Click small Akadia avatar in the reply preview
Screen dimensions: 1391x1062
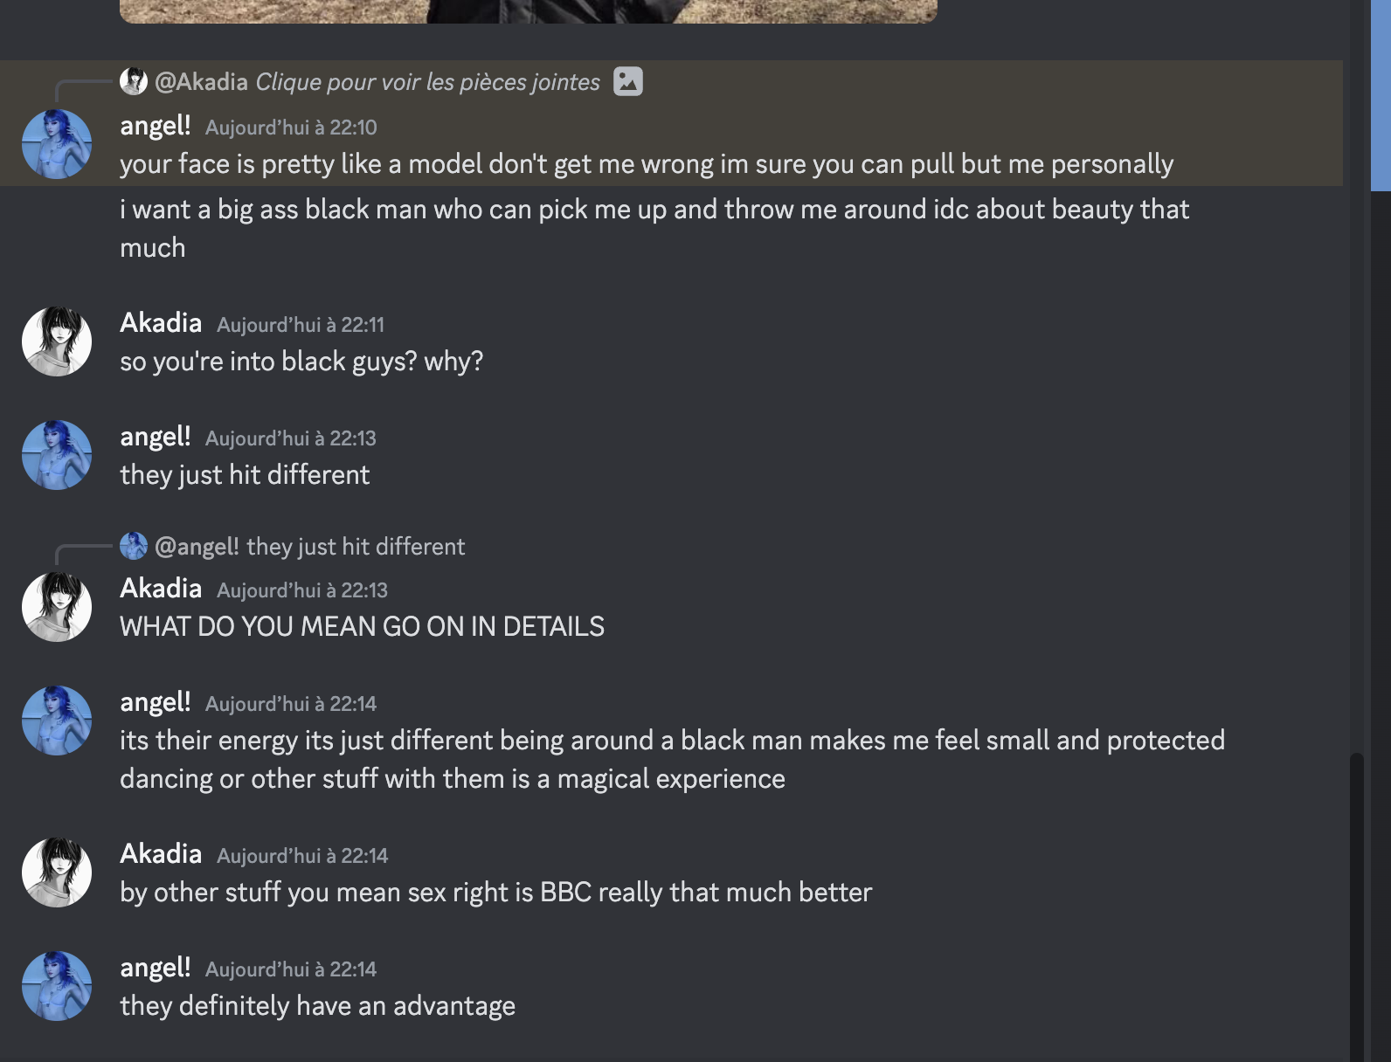(134, 81)
